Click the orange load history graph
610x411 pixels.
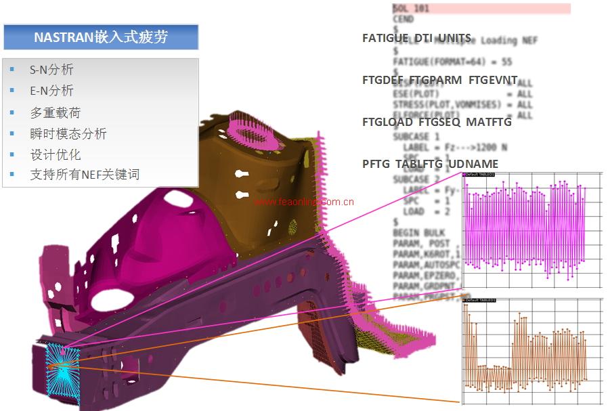click(x=523, y=349)
